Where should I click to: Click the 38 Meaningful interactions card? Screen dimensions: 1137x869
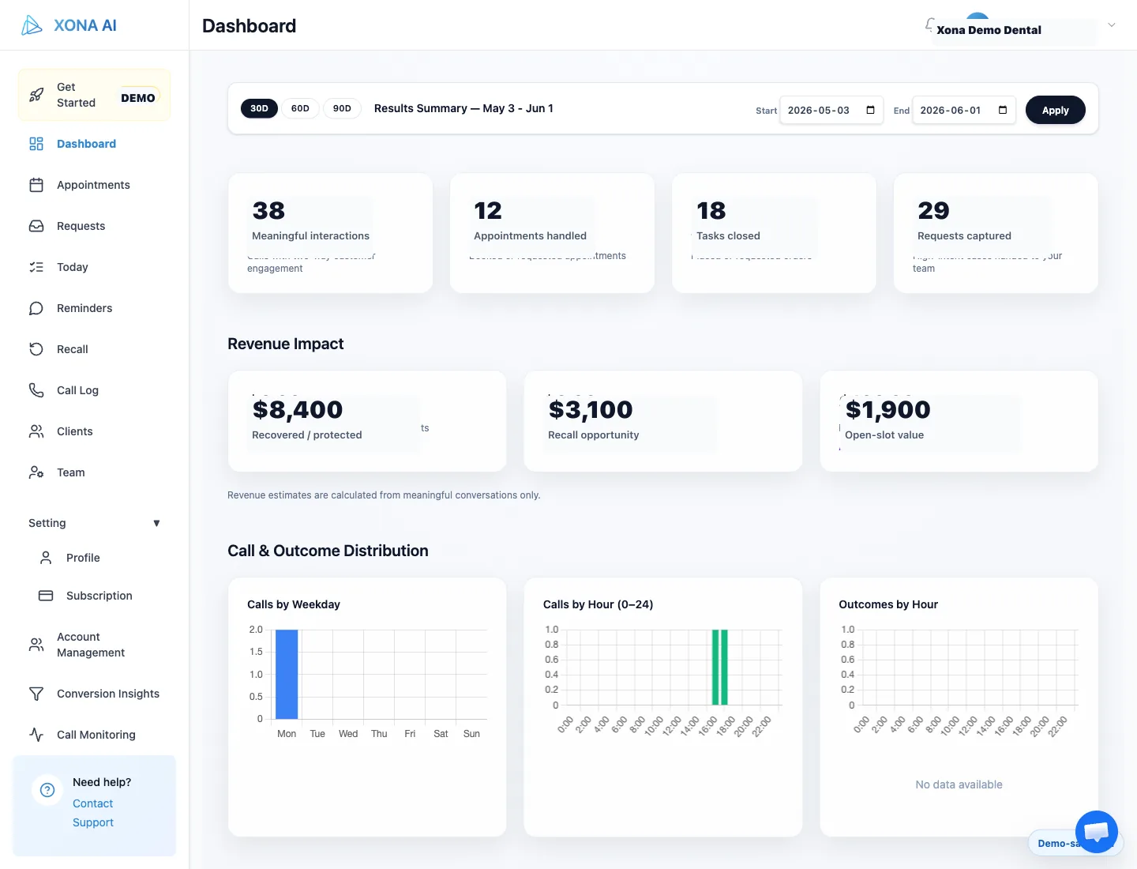(x=330, y=233)
